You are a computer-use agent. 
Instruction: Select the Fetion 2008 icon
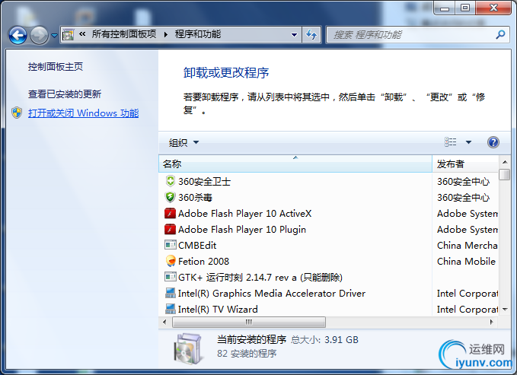point(171,261)
